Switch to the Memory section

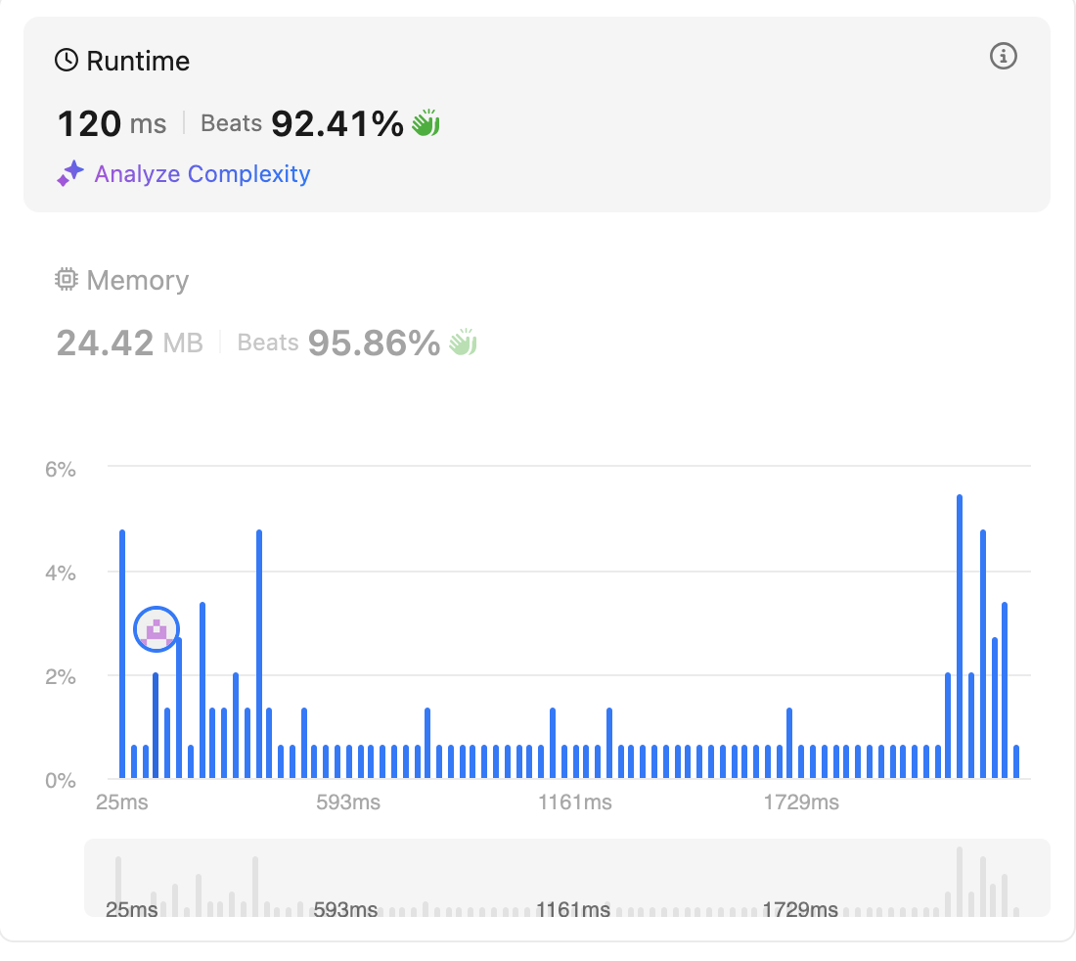[137, 281]
